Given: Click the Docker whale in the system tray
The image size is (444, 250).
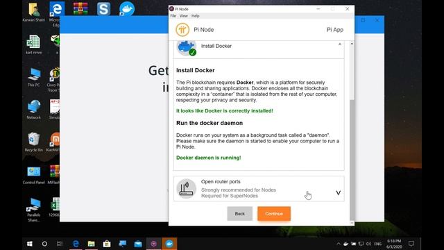Looking at the screenshot, I should pyautogui.click(x=345, y=244).
